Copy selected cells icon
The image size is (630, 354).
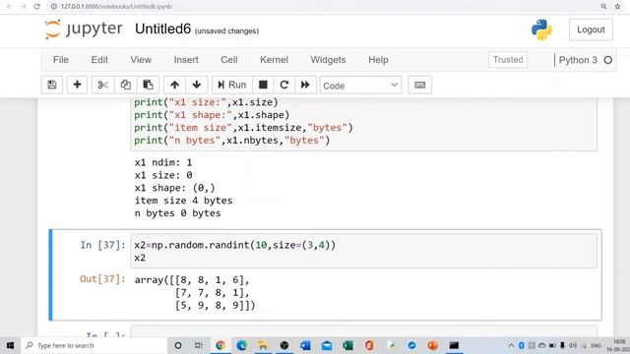pos(125,85)
